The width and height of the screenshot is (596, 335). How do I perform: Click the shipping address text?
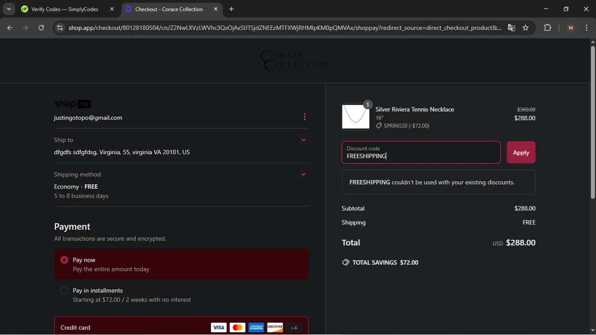(x=122, y=152)
